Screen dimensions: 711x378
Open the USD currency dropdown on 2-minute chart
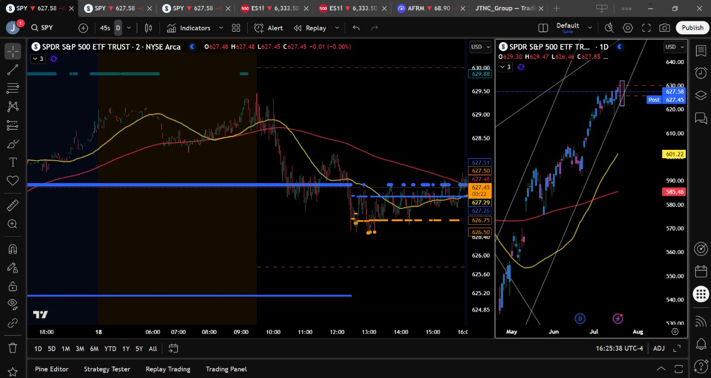pos(481,47)
